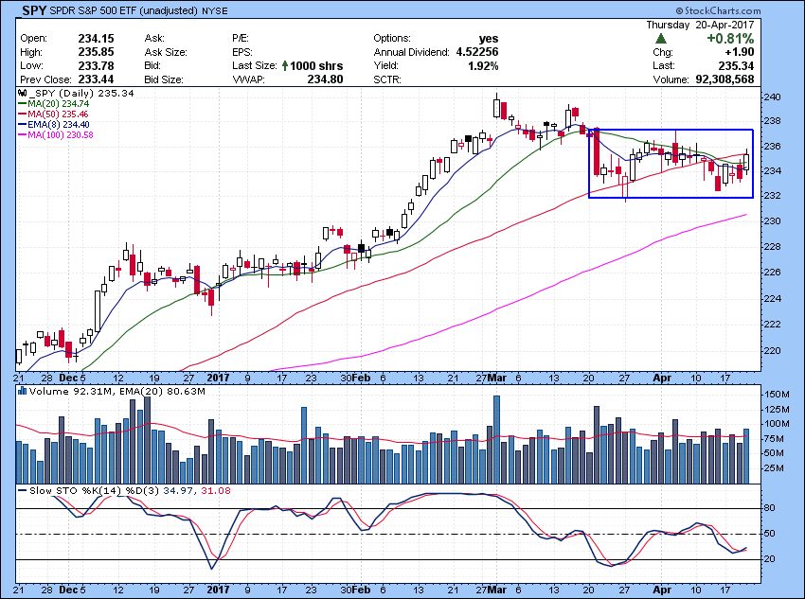This screenshot has height=599, width=805.
Task: Click the Volume 92.31M, EMA(20) 80.63M legend
Action: pyautogui.click(x=117, y=392)
